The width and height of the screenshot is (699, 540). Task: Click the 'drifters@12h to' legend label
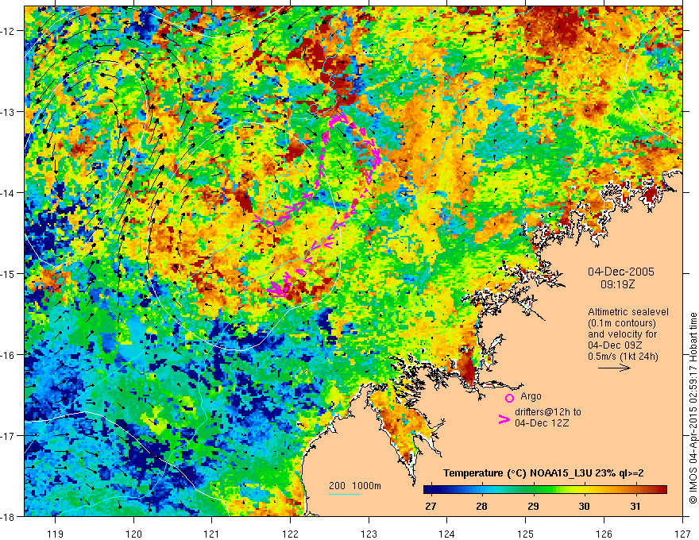[x=548, y=412]
